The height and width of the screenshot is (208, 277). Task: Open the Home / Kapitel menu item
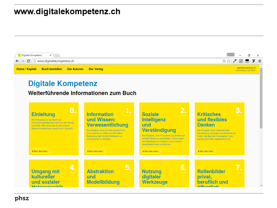click(x=26, y=69)
